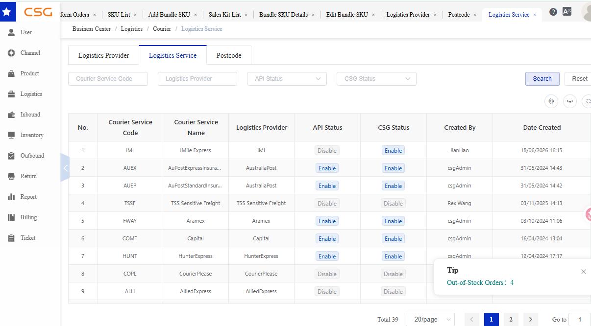The image size is (591, 326).
Task: Click the Courier Service Code input
Action: coord(108,79)
